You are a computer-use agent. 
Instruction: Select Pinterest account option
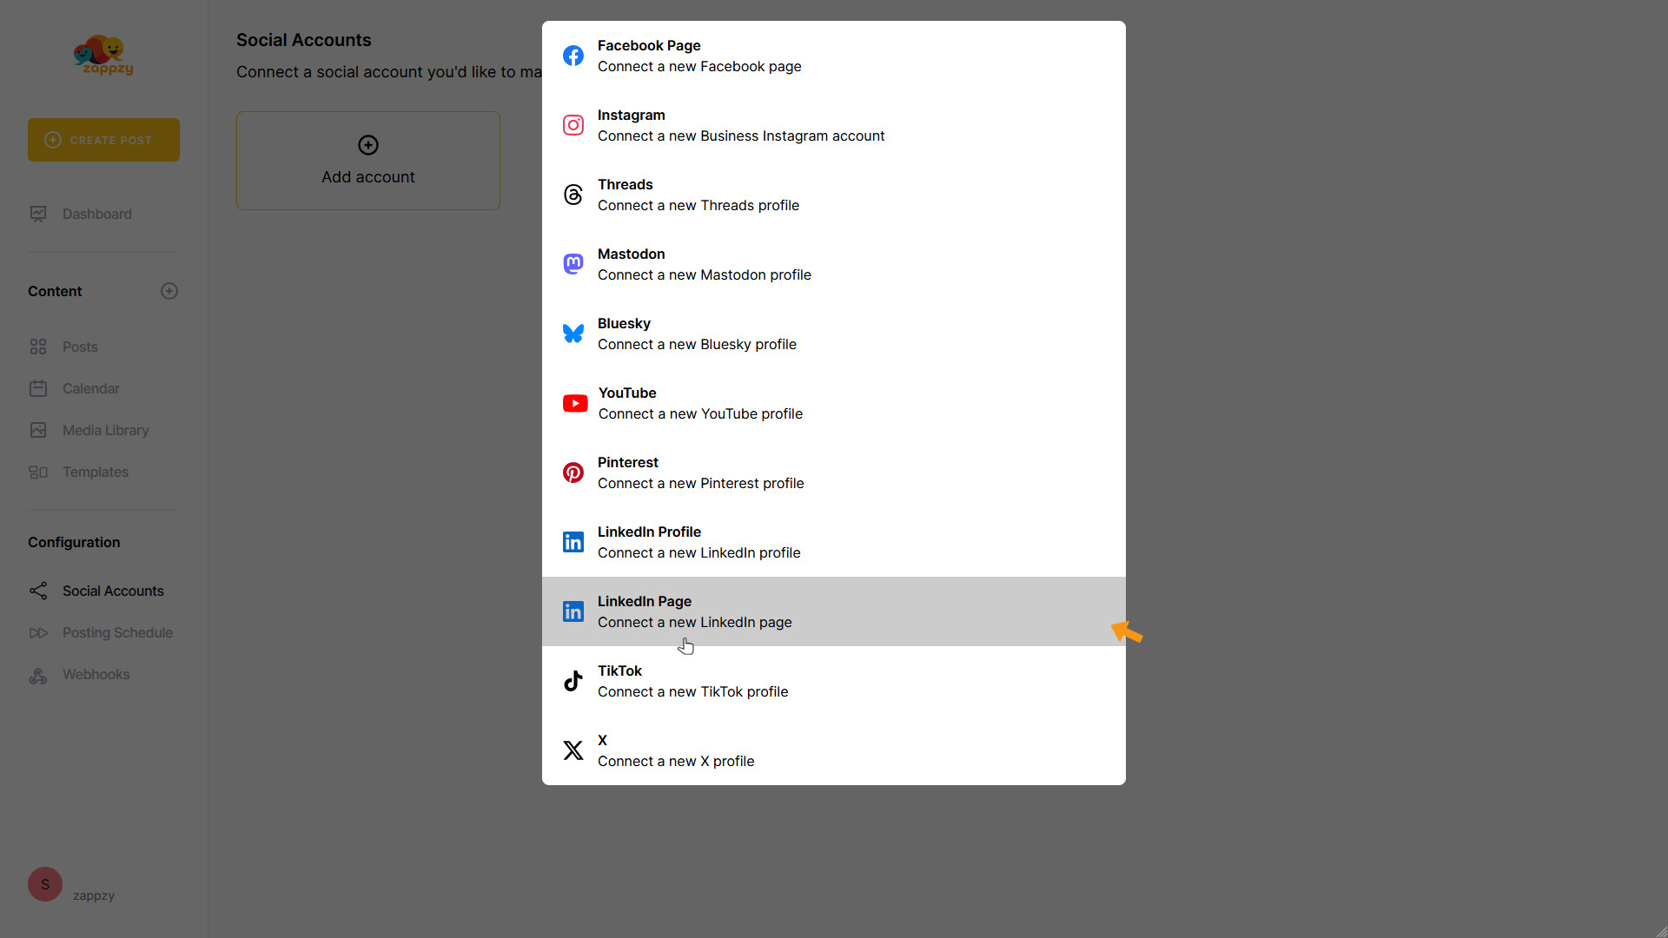tap(834, 472)
